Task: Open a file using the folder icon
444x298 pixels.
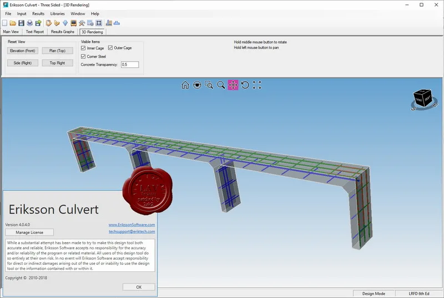Action: [x=13, y=23]
